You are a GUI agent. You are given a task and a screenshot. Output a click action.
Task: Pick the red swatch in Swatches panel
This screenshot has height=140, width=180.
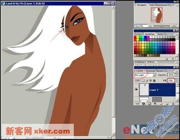(x=135, y=37)
